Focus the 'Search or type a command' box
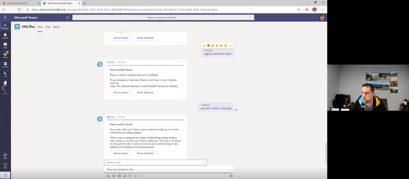The image size is (409, 179). [163, 18]
